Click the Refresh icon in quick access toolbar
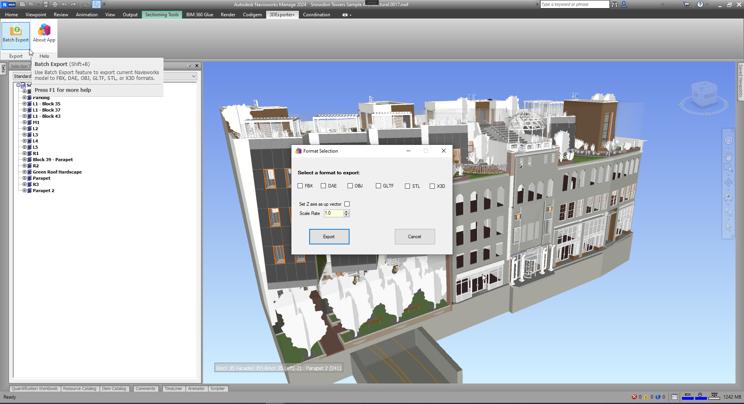This screenshot has height=404, width=744. (87, 4)
